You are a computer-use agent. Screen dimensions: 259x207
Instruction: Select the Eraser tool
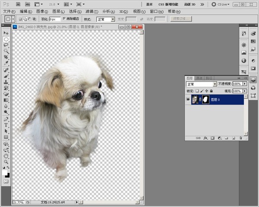click(x=6, y=94)
